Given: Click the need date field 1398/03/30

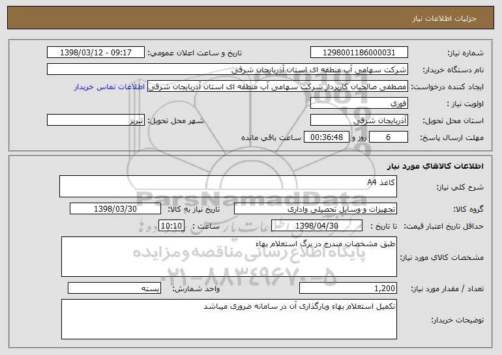Looking at the screenshot, I should coord(115,209).
